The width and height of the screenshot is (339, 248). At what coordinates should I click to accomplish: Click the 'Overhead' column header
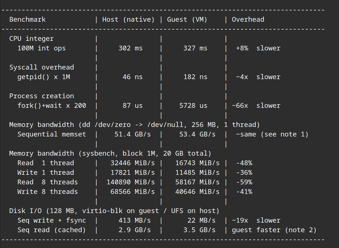(248, 20)
